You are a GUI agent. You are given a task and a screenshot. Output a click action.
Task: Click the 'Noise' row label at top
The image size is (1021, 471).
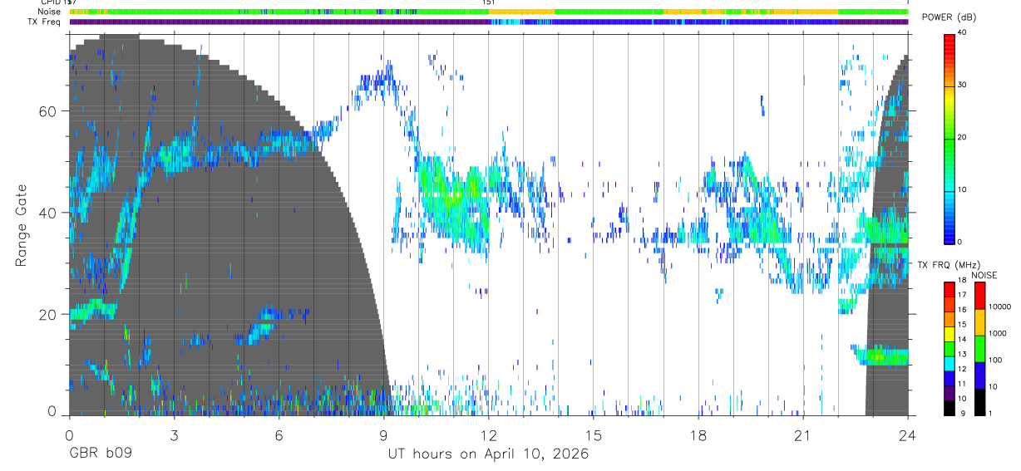(x=49, y=12)
